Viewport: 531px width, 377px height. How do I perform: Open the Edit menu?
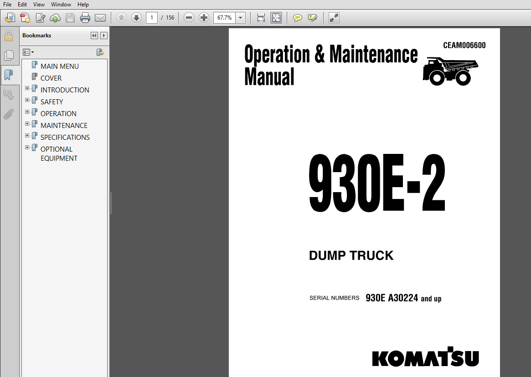coord(22,5)
